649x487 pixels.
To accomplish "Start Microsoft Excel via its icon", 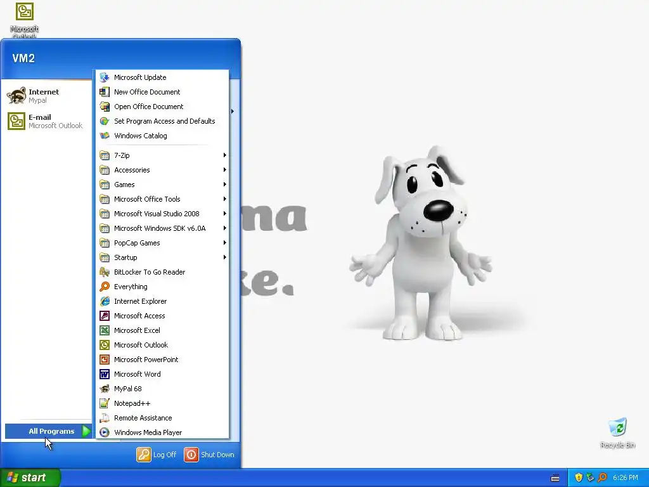I will click(105, 330).
